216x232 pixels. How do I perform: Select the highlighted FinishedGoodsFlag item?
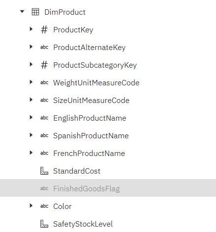point(108,188)
